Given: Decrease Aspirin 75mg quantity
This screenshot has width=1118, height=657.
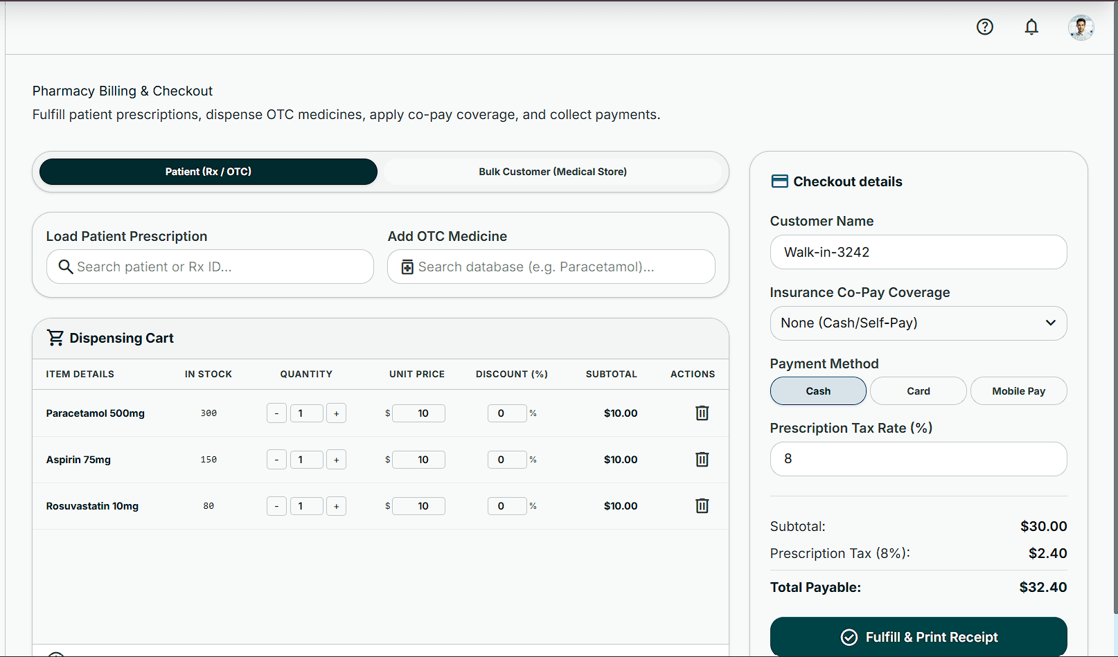Looking at the screenshot, I should [x=276, y=460].
